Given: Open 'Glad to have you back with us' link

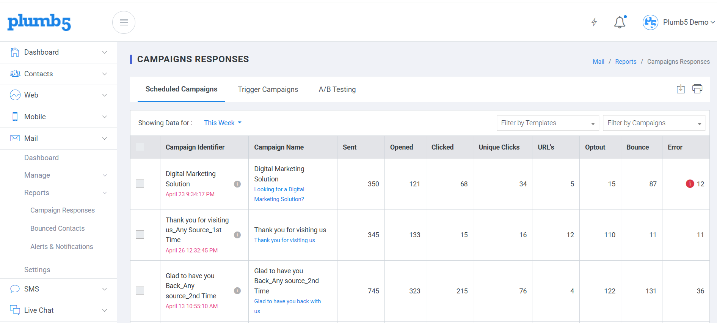Looking at the screenshot, I should [287, 306].
